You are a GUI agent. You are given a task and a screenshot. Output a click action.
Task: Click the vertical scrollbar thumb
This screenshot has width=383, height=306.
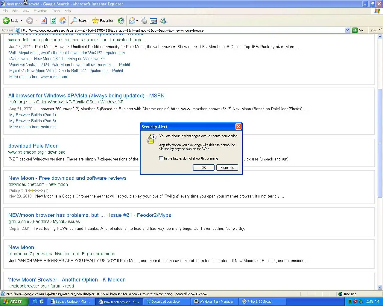[x=380, y=143]
